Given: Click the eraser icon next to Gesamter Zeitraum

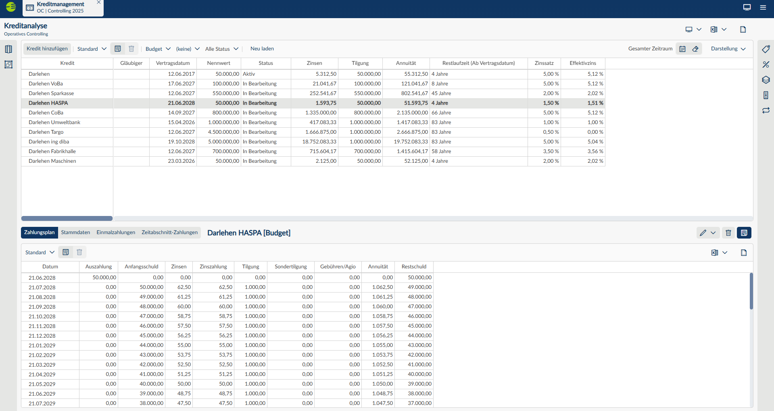Looking at the screenshot, I should click(695, 49).
